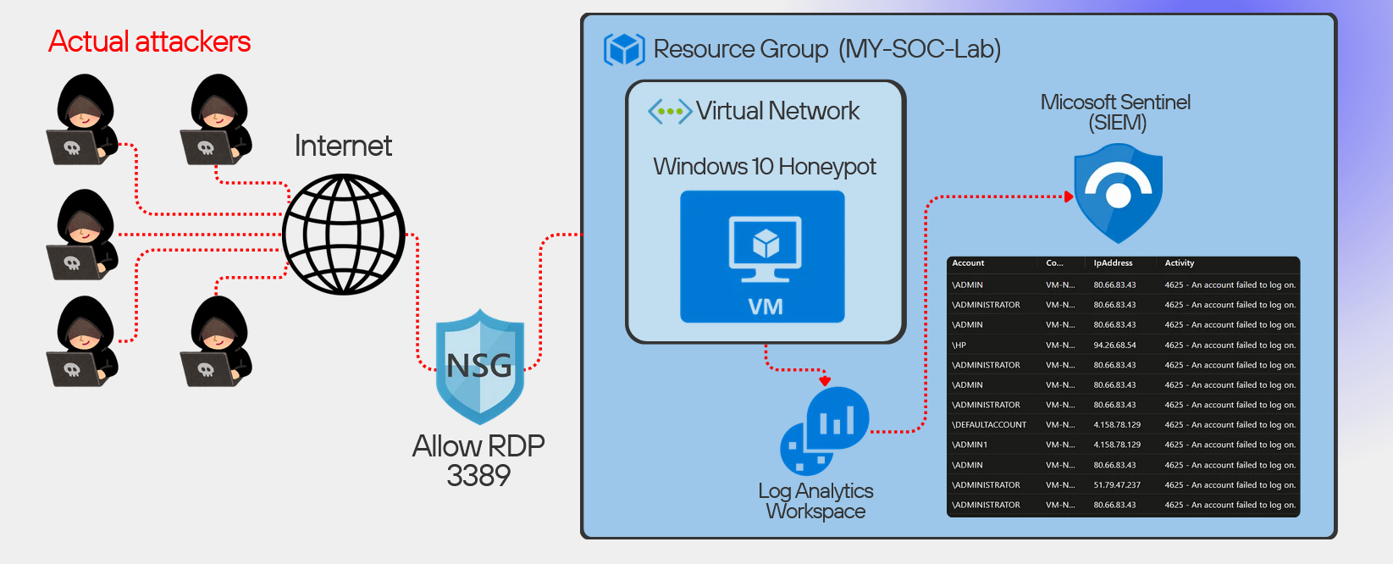Click 'Resource Group (MY-SOC-Lab)' title
The image size is (1393, 564).
pos(827,49)
